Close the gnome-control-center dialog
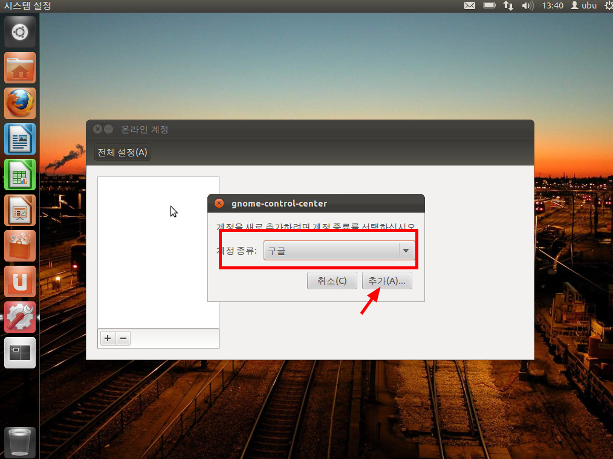Image resolution: width=613 pixels, height=459 pixels. pos(219,204)
